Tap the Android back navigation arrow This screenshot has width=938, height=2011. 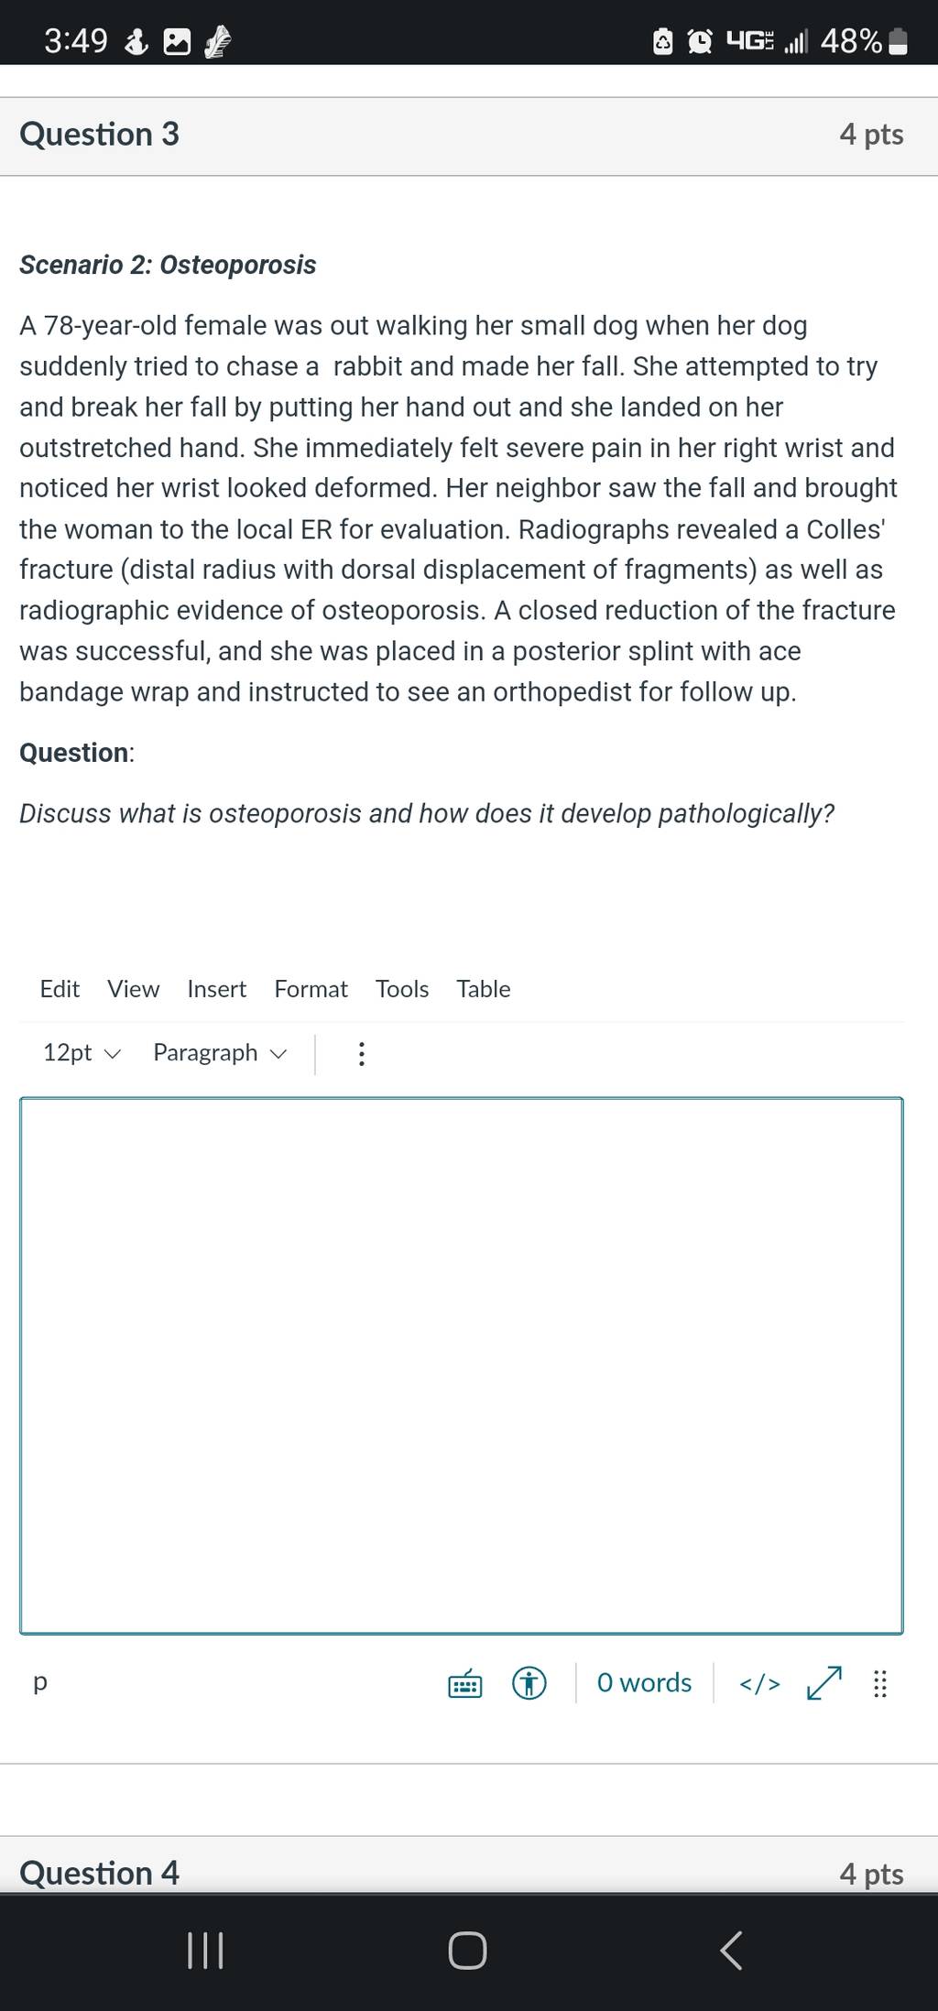tap(731, 1950)
